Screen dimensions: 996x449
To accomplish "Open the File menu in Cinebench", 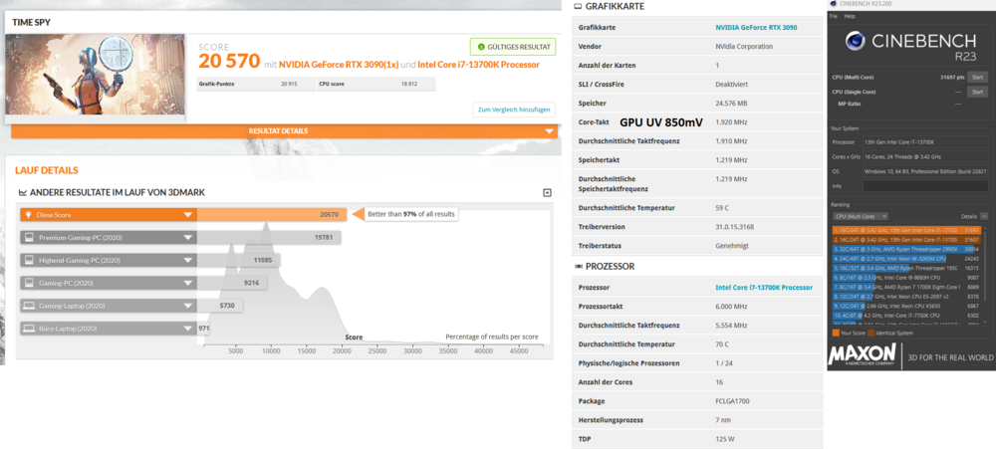I will [x=834, y=16].
